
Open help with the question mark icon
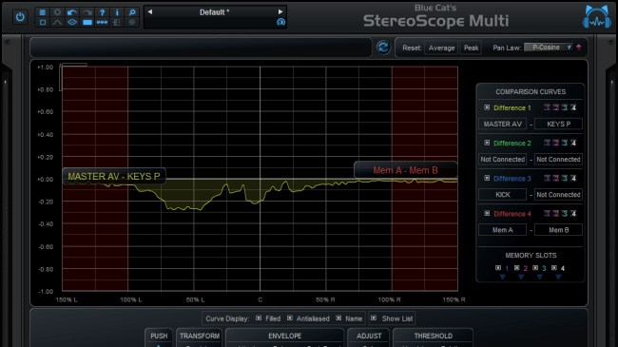coord(102,12)
